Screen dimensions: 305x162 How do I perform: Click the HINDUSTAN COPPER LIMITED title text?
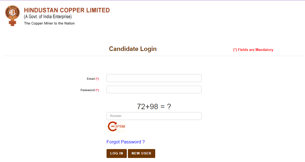pyautogui.click(x=67, y=10)
